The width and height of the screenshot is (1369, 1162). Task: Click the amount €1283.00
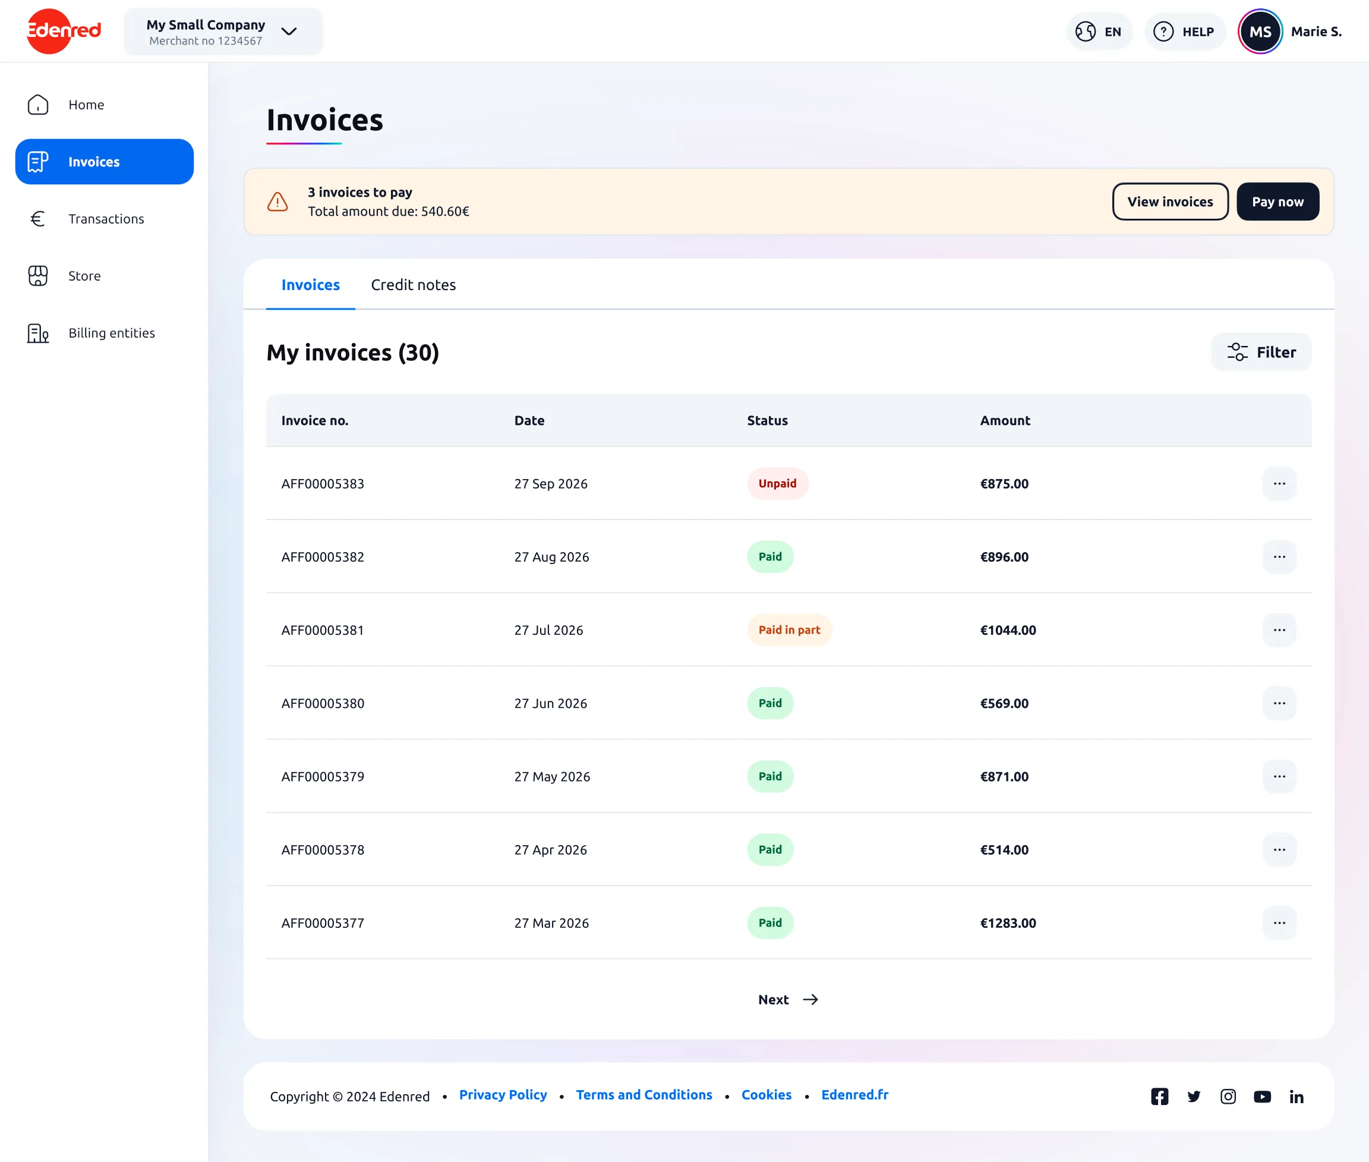pyautogui.click(x=1008, y=922)
